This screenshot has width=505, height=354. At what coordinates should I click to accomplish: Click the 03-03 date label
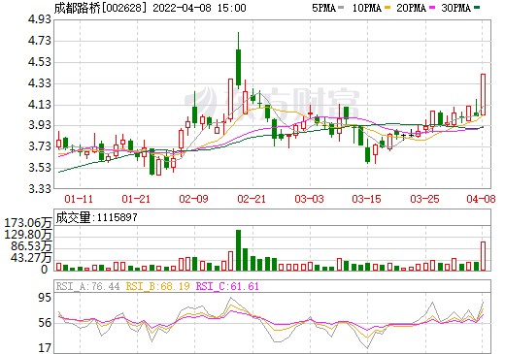pos(309,199)
